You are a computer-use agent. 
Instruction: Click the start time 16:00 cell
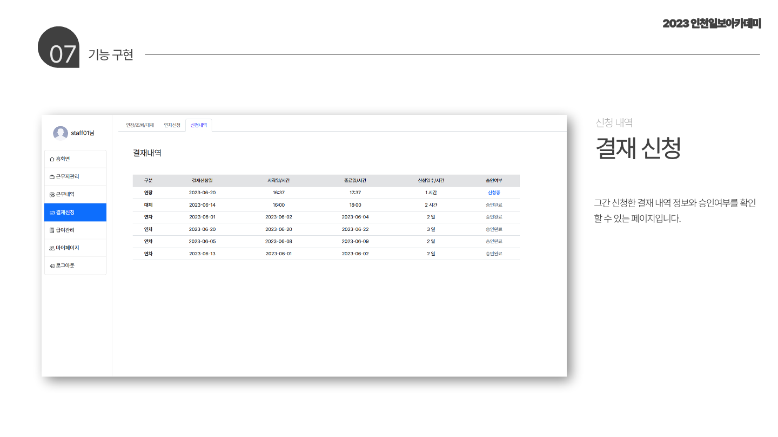[x=279, y=205]
